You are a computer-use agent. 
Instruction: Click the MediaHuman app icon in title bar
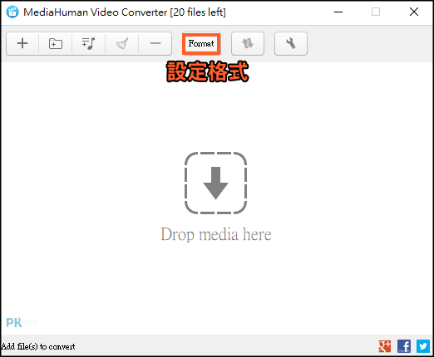click(x=12, y=12)
